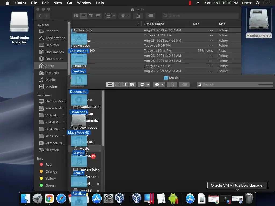Select list view in dartz window
275x206 pixels.
point(84,16)
